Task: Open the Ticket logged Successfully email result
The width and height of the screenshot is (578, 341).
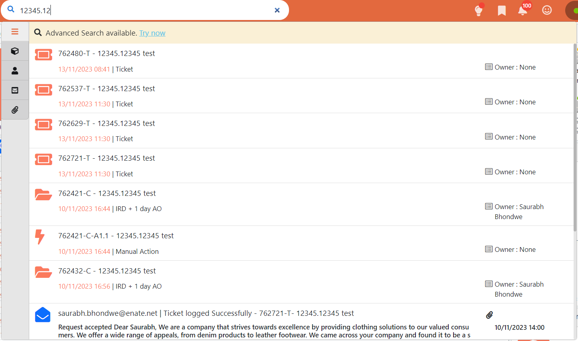Action: (x=206, y=313)
